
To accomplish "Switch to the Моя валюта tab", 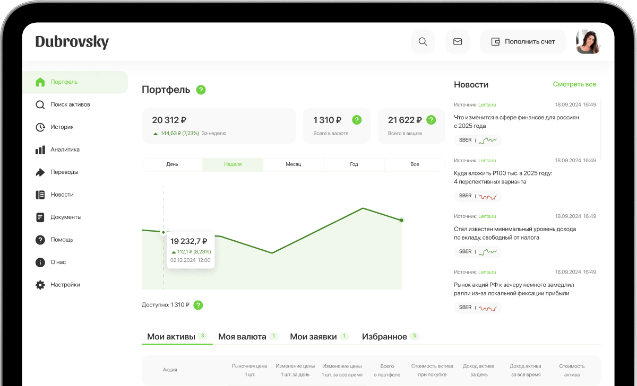I will [x=242, y=337].
